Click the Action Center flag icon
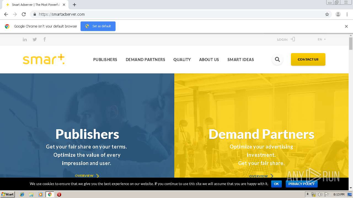Image resolution: width=353 pixels, height=198 pixels. click(x=327, y=194)
